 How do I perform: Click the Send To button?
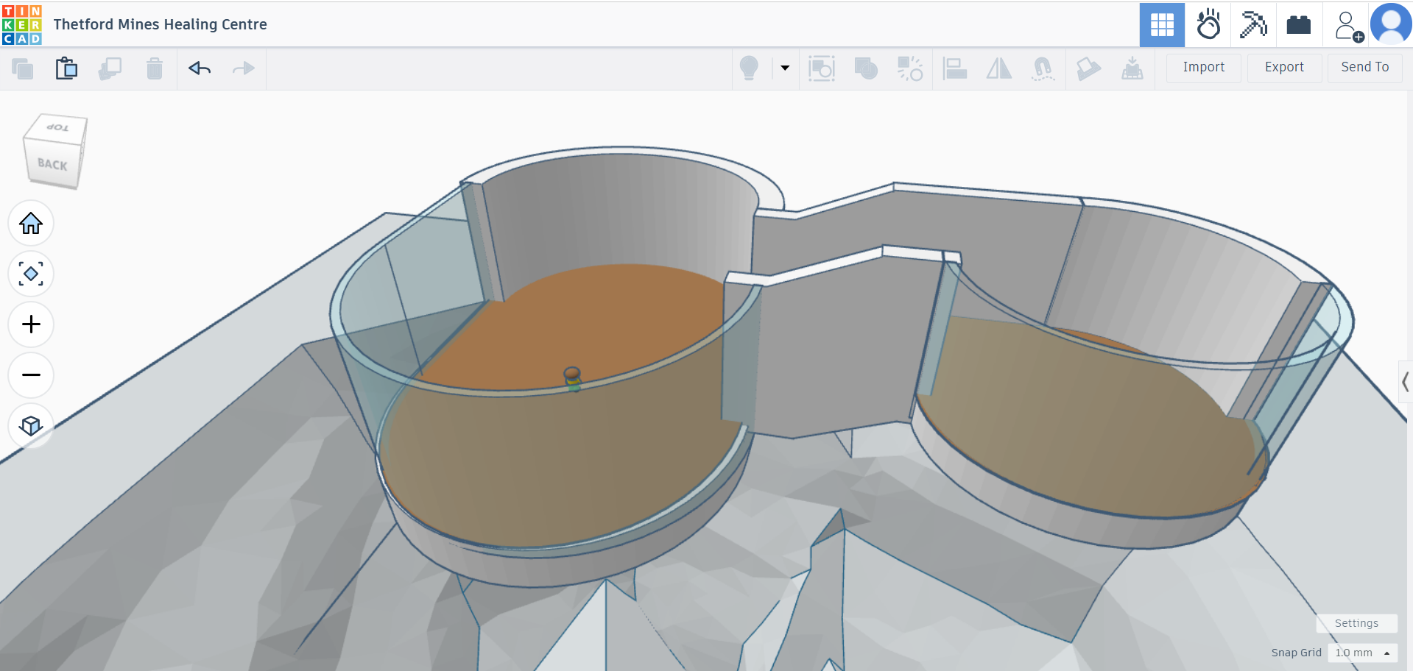pos(1364,68)
